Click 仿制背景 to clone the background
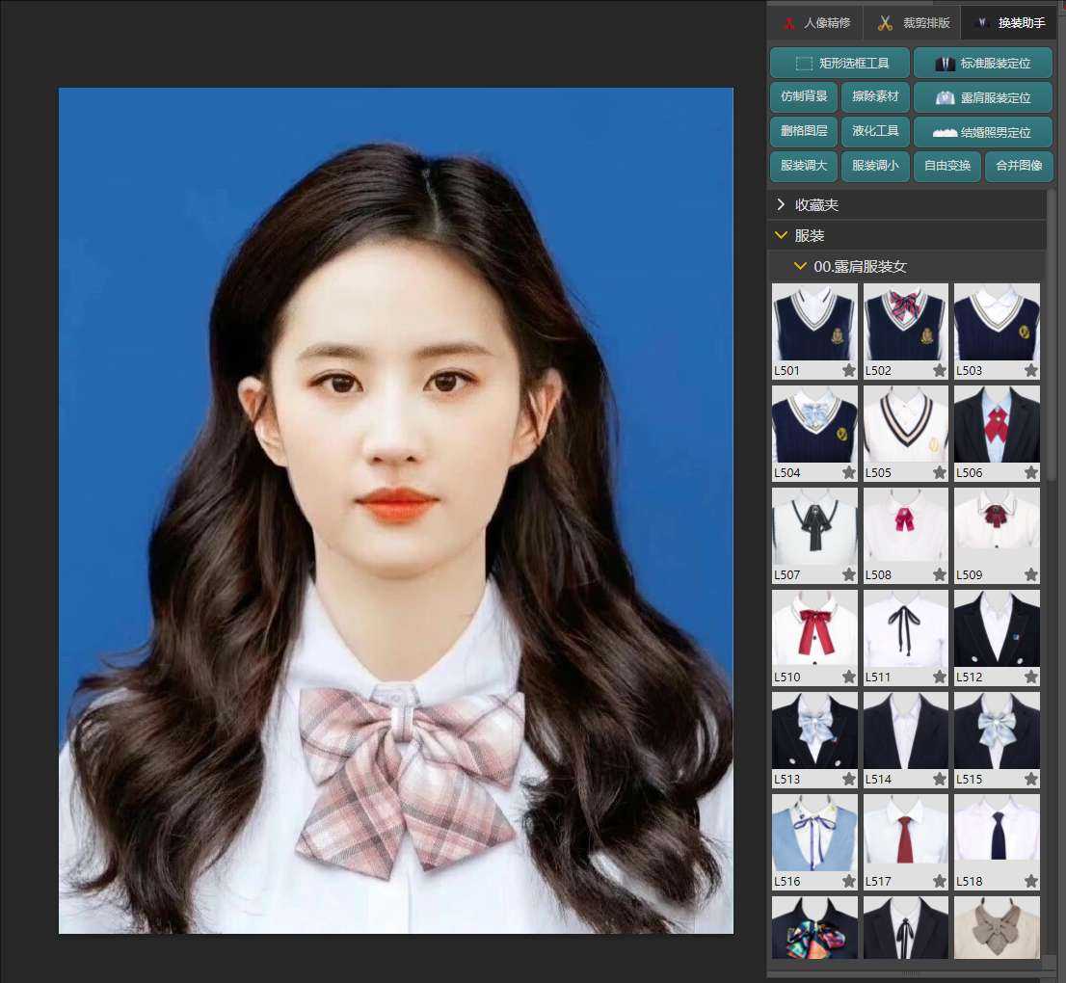Screen dimensions: 1066x983 (x=804, y=96)
